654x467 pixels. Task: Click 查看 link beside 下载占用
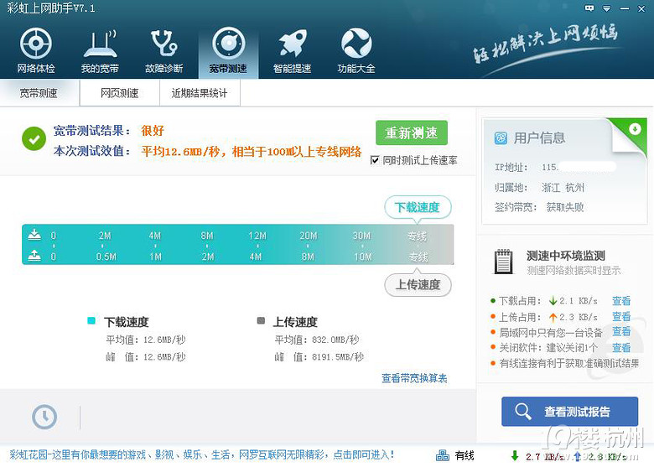click(x=621, y=301)
